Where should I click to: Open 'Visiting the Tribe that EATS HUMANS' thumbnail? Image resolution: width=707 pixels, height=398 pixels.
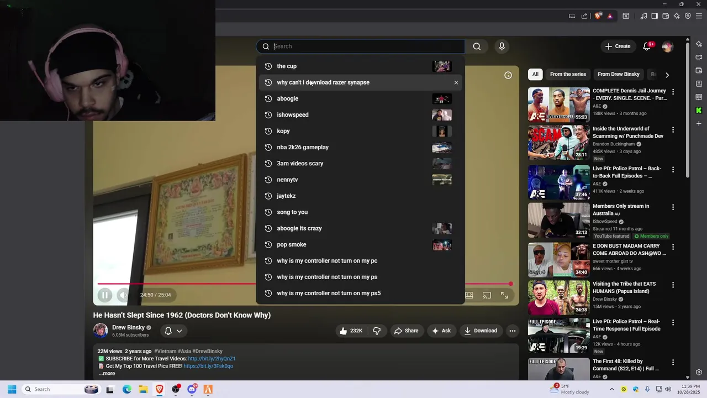pyautogui.click(x=558, y=298)
